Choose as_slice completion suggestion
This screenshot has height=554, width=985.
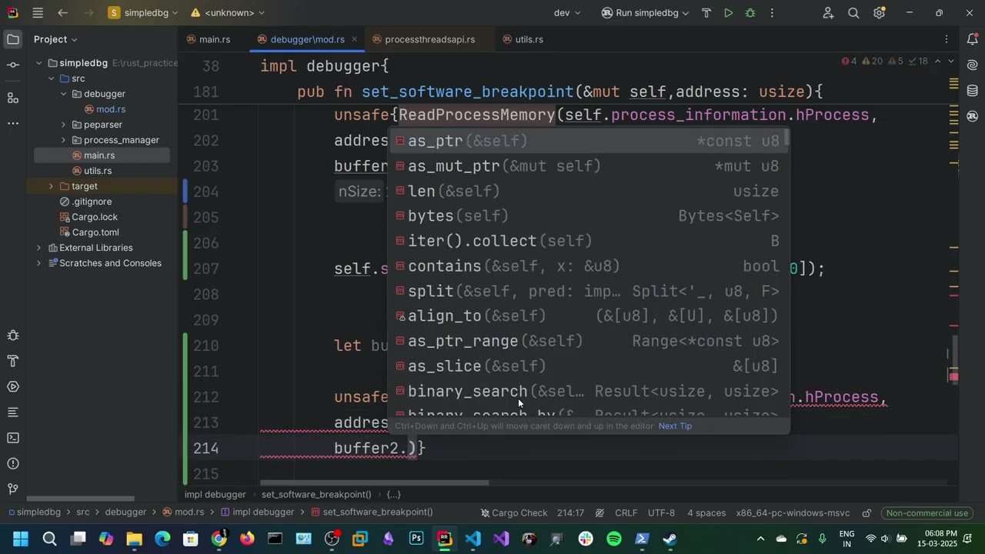coord(589,366)
